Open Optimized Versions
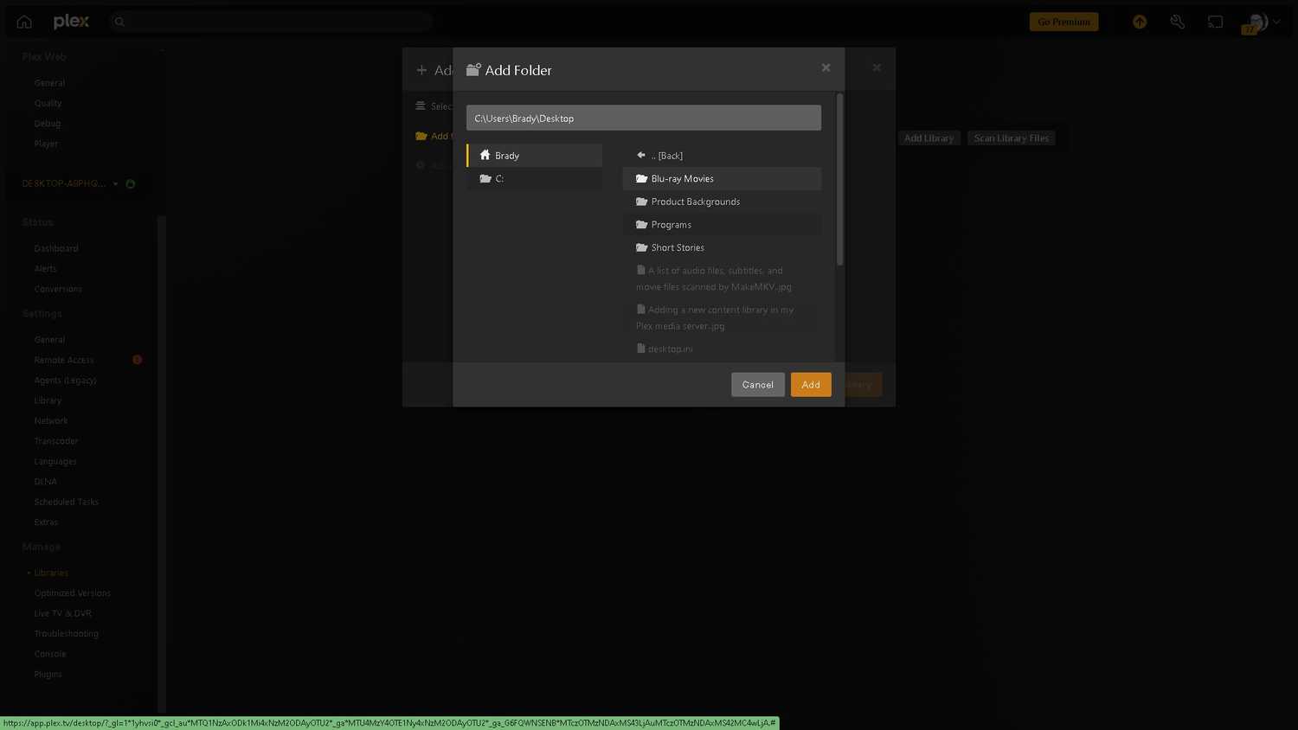 [x=73, y=593]
